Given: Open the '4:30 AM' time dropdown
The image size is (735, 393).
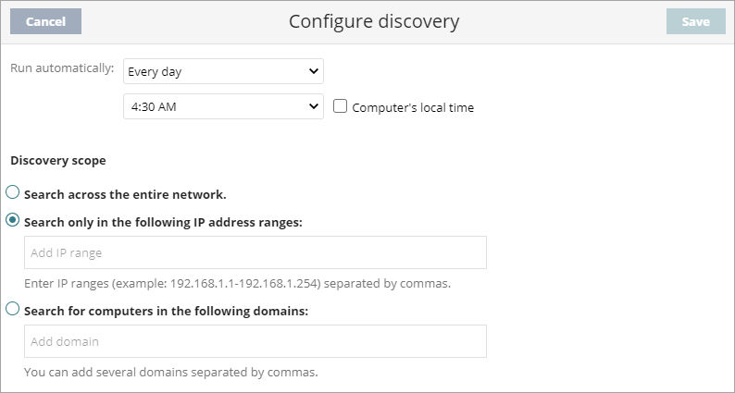Looking at the screenshot, I should tap(222, 106).
